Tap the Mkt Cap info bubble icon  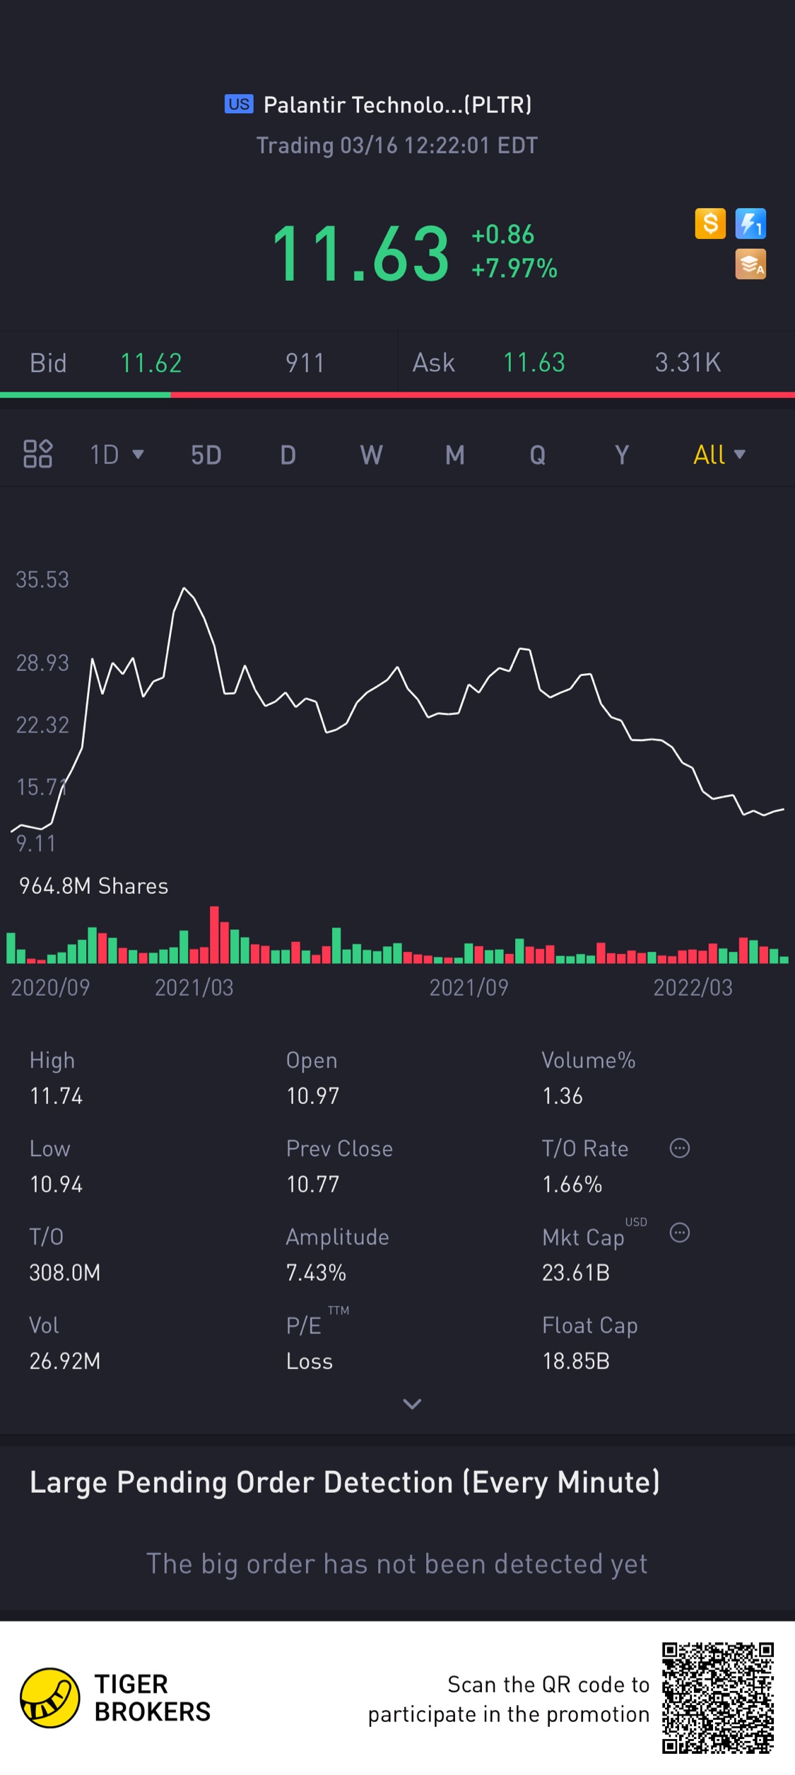(680, 1233)
